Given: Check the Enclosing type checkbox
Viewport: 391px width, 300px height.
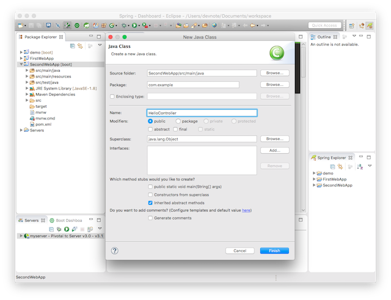Looking at the screenshot, I should [x=112, y=96].
